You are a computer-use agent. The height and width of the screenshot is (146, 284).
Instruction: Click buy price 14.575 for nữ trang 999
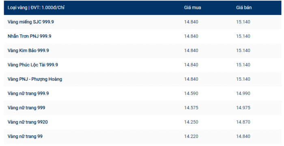pos(191,108)
